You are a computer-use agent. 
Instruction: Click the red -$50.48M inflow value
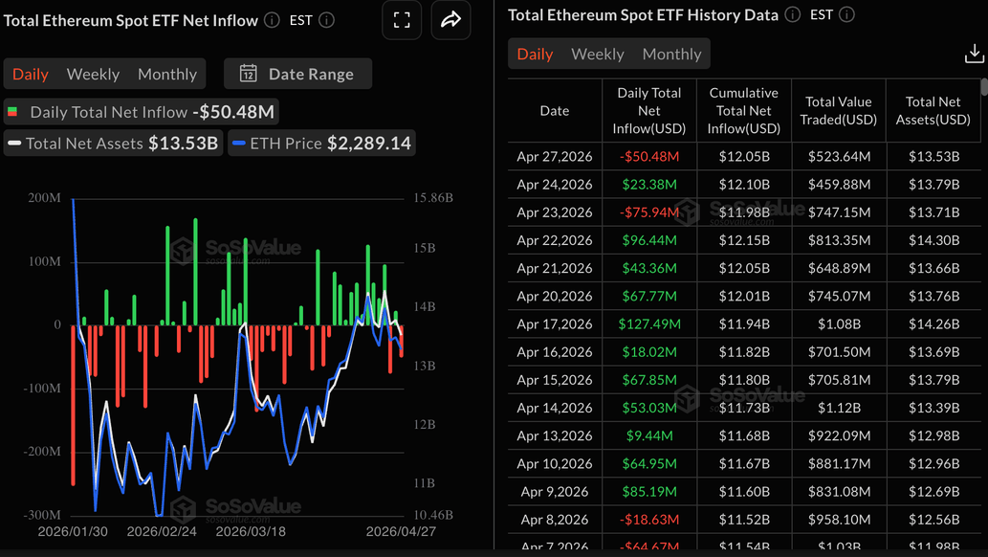coord(648,156)
